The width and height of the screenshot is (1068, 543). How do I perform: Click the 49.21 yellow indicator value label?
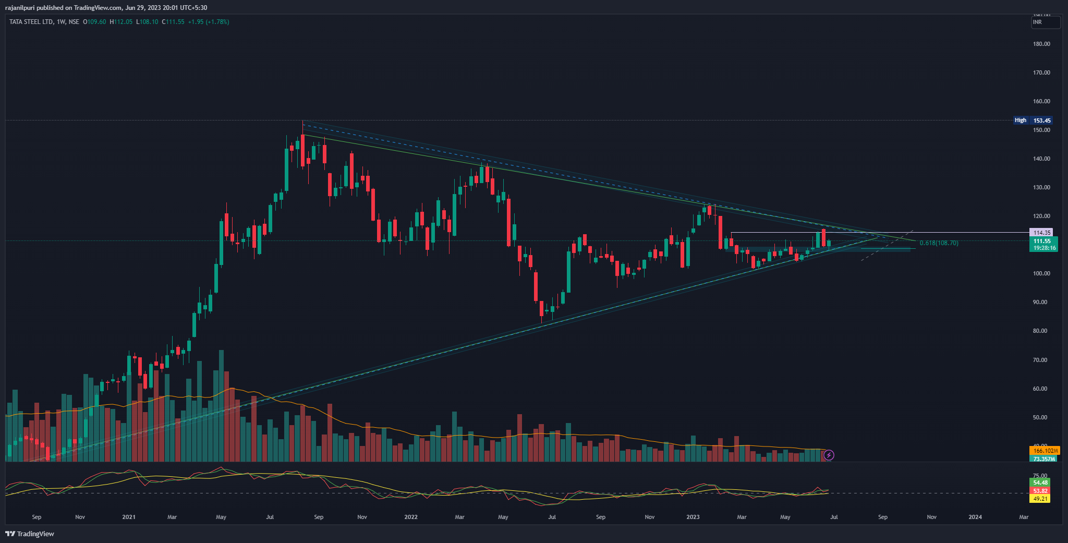(x=1040, y=499)
